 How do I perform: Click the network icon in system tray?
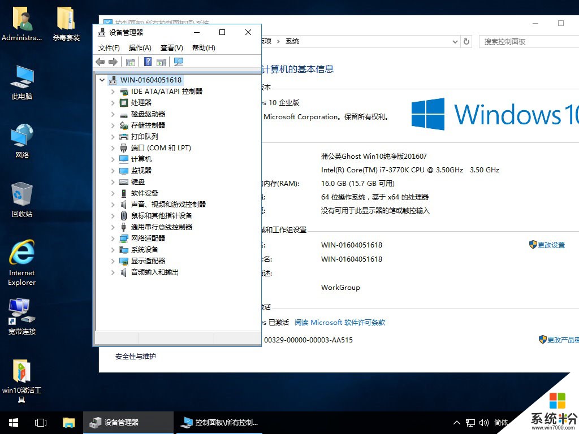(470, 423)
